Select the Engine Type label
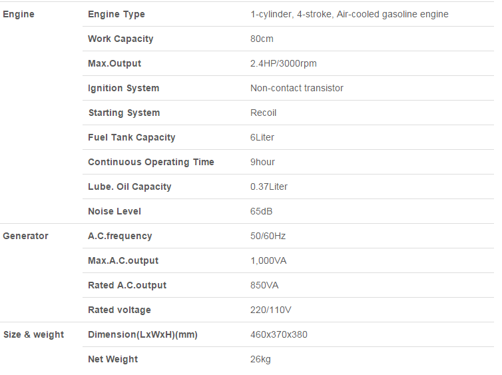 coord(117,15)
